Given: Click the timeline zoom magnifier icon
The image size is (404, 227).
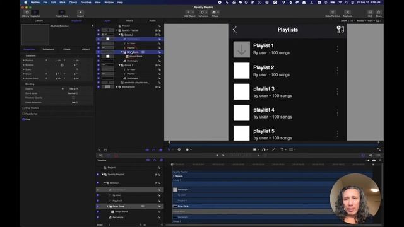Looking at the screenshot, I should [380, 160].
